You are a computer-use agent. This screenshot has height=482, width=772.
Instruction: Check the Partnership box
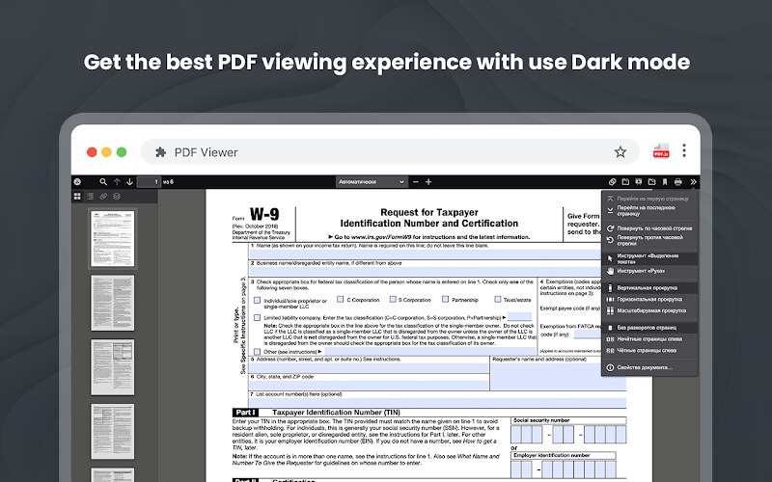pos(445,299)
